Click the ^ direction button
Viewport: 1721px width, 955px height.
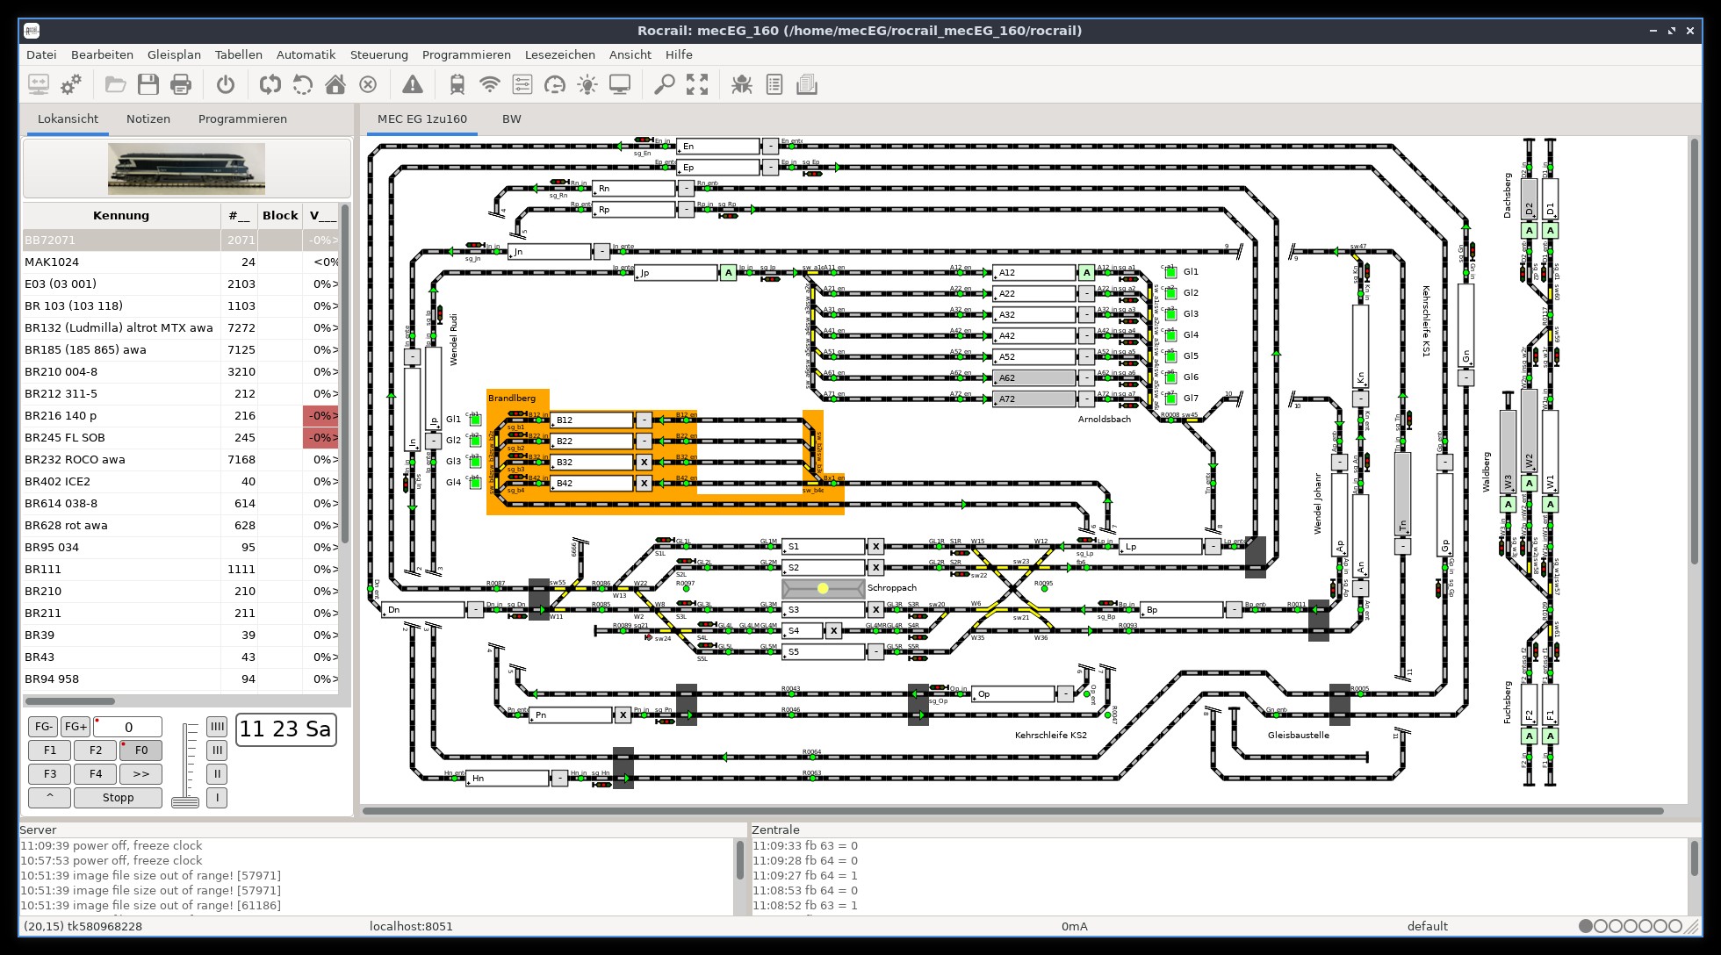(x=50, y=798)
